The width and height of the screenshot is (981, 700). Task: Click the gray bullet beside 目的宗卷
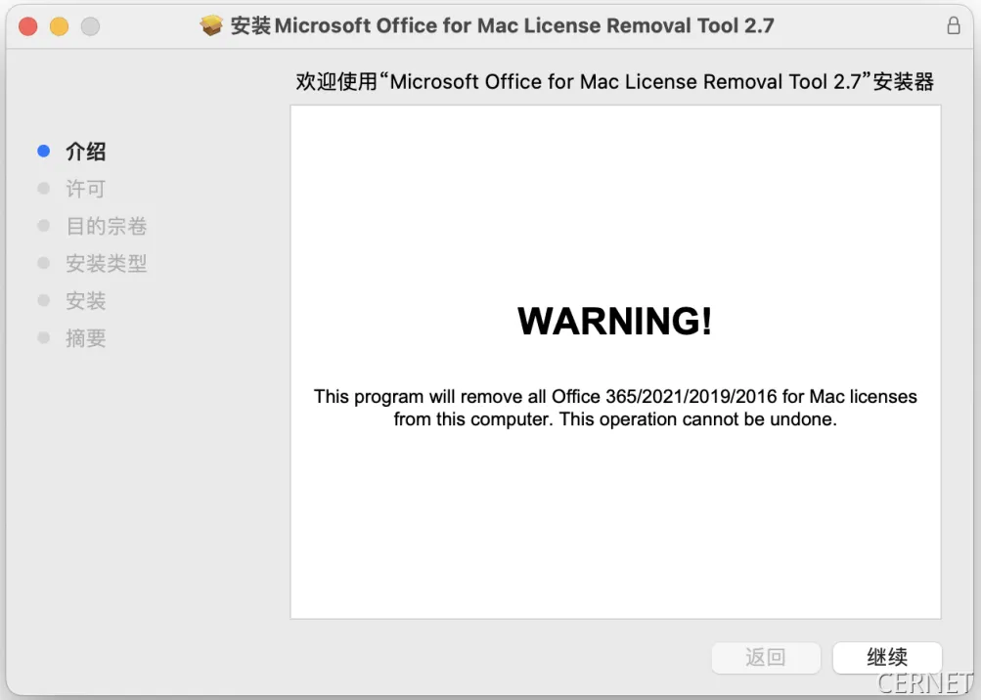pyautogui.click(x=43, y=226)
